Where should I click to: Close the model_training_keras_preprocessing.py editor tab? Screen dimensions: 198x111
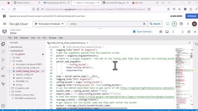[x=88, y=43]
